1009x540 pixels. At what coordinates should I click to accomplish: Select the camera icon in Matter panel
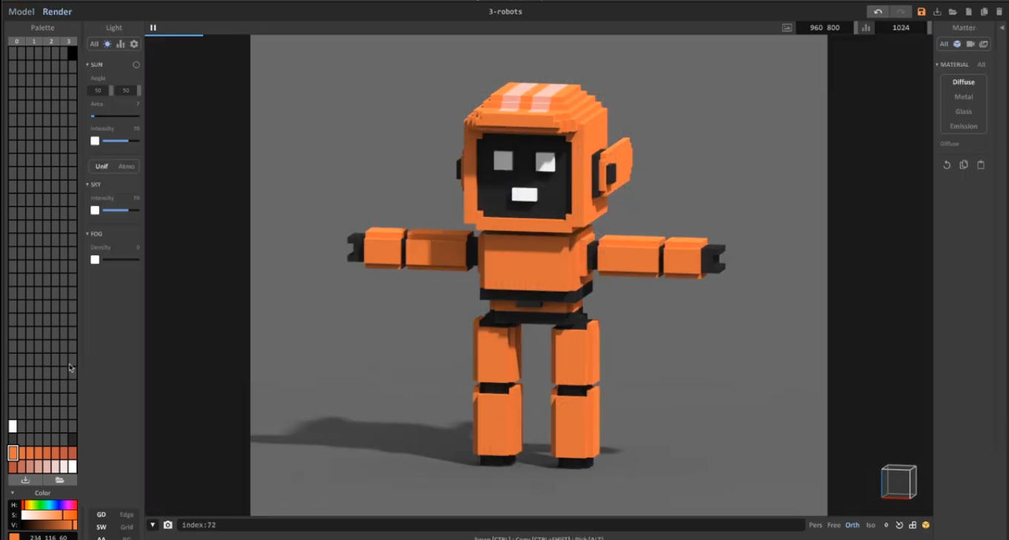pyautogui.click(x=970, y=44)
